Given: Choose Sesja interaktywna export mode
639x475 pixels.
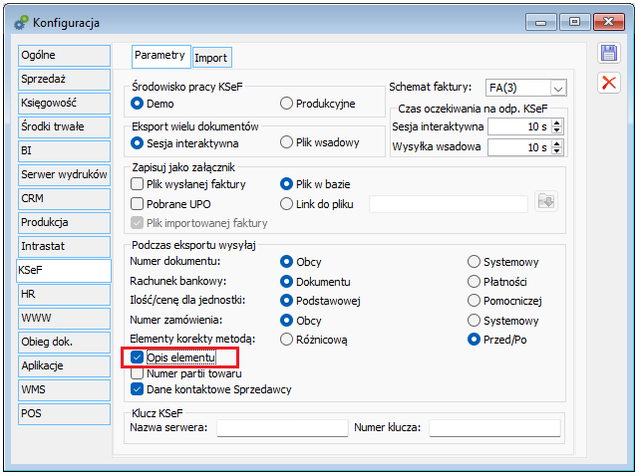Looking at the screenshot, I should coord(137,143).
